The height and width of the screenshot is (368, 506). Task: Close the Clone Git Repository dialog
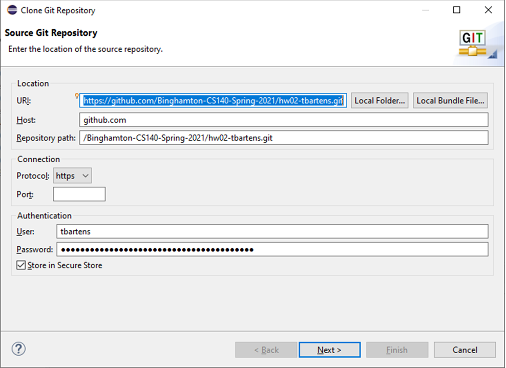tap(488, 10)
